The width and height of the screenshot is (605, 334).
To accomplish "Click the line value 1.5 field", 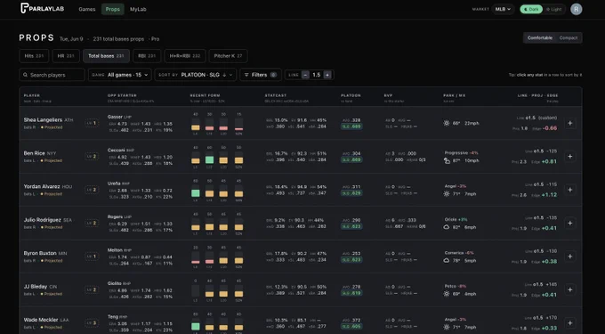I will pos(317,75).
